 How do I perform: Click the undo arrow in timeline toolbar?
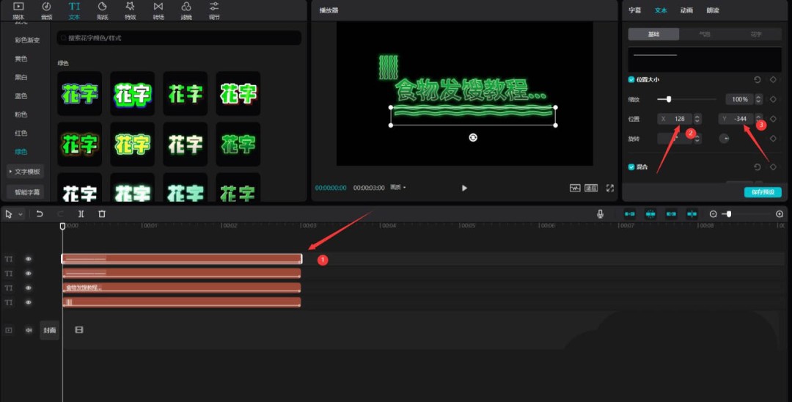(40, 214)
